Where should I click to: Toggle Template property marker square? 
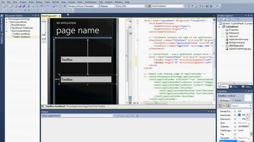[x=235, y=138]
